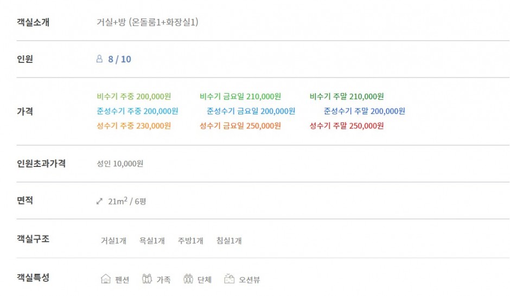Screen dimensions: 510x296
Task: Click the group (단체) icon
Action: point(188,279)
